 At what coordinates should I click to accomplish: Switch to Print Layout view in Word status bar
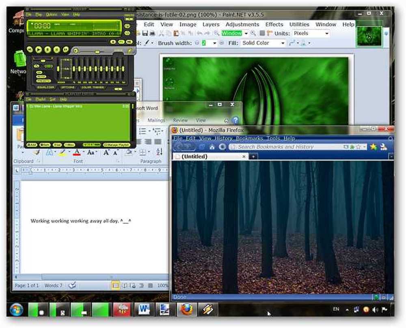pos(115,285)
